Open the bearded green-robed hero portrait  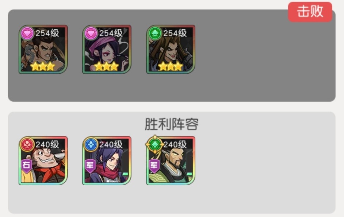click(x=171, y=160)
